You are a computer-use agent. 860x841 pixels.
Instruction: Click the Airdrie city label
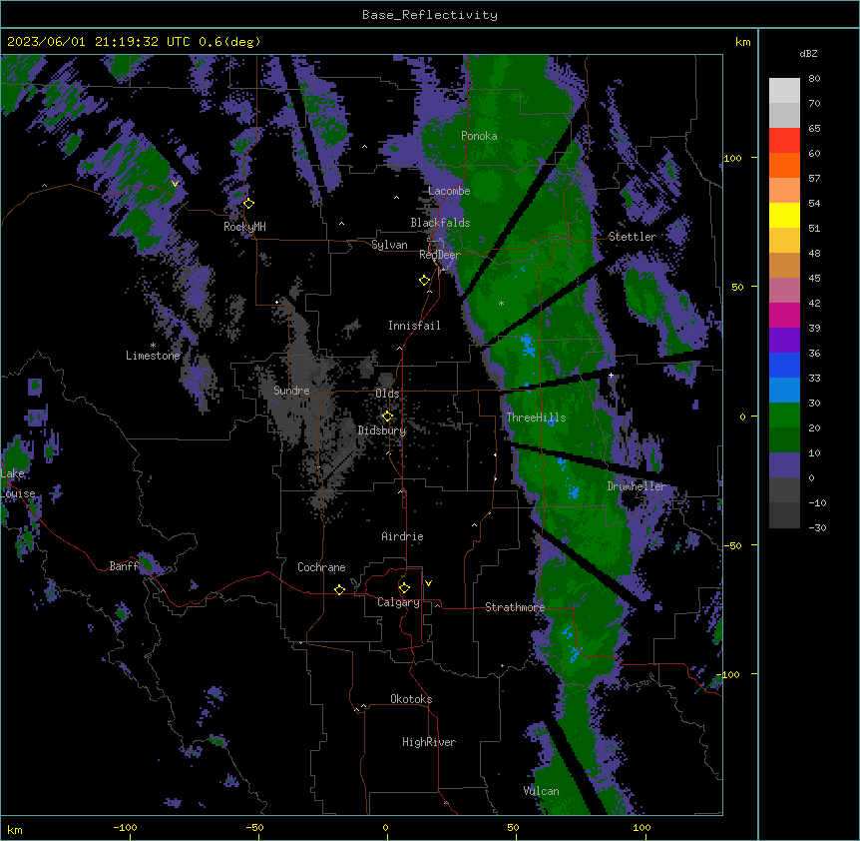403,536
